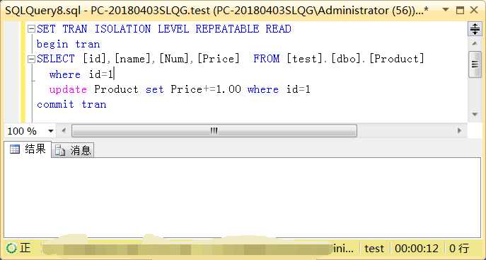Image resolution: width=486 pixels, height=260 pixels.
Task: Click the 'ISOLATION' keyword
Action: pyautogui.click(x=122, y=29)
